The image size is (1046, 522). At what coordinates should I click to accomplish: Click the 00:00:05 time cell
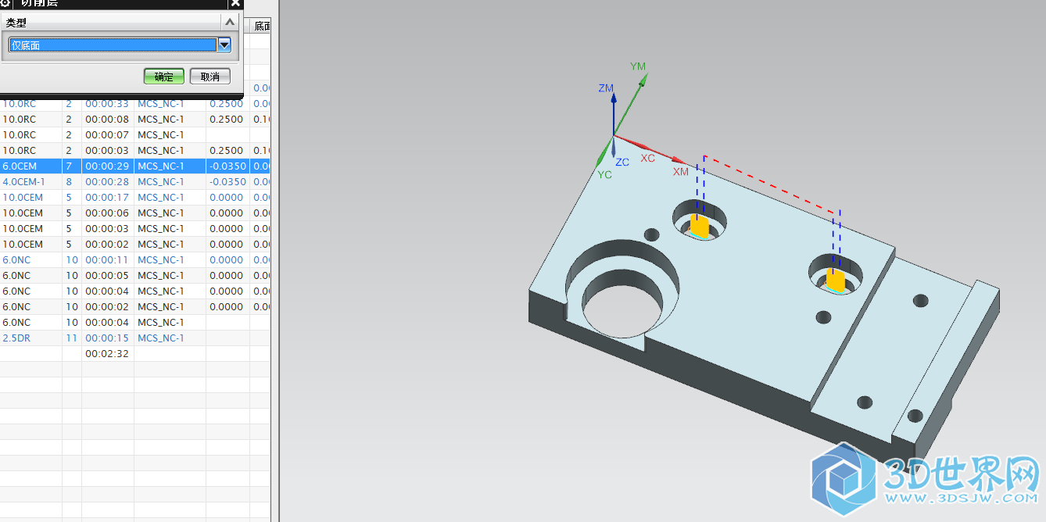[107, 275]
